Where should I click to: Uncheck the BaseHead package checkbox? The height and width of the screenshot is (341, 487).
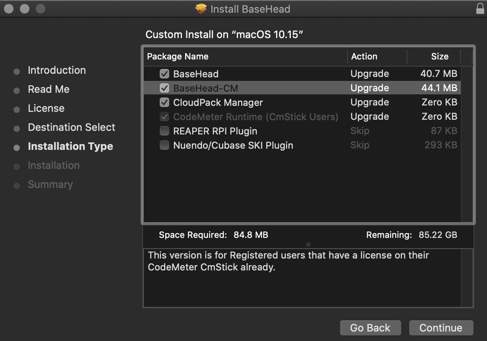click(164, 74)
